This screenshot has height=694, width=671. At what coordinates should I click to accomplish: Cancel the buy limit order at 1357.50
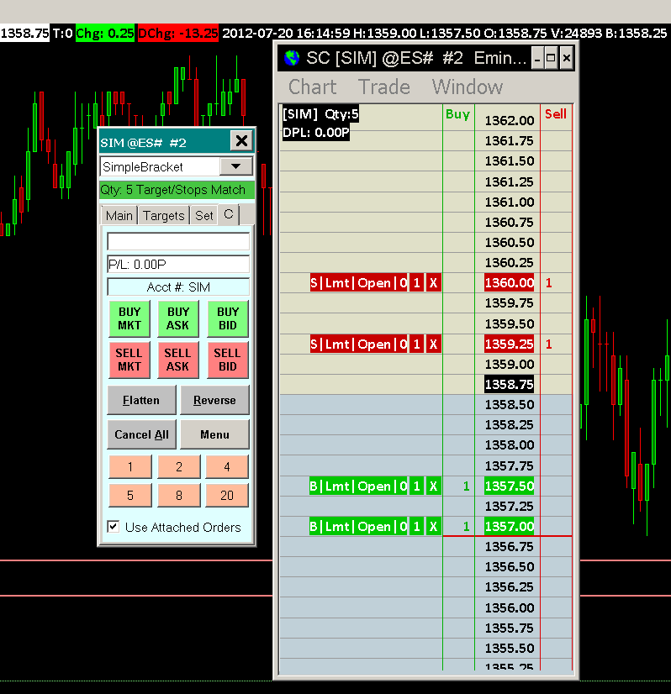click(433, 486)
